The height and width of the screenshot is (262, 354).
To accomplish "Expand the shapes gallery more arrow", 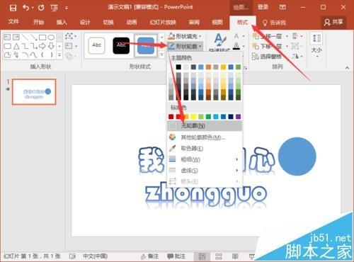I will coord(59,55).
